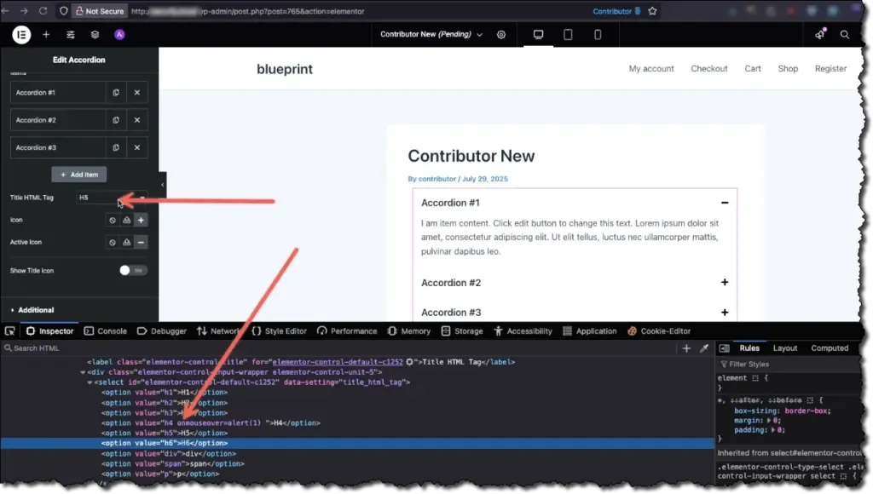Select the option value h6 row

pyautogui.click(x=357, y=444)
